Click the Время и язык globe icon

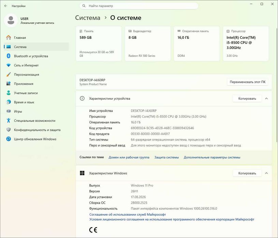tap(9, 102)
